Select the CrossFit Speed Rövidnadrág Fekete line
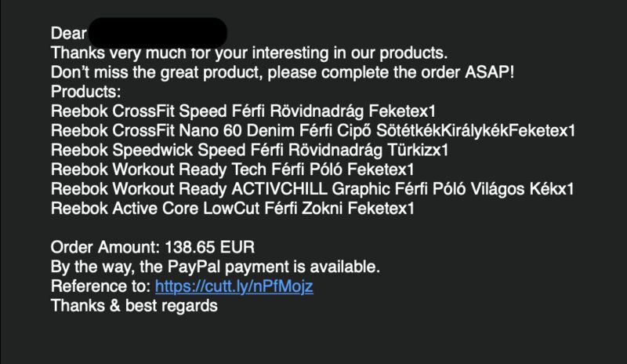627x364 pixels. (243, 111)
